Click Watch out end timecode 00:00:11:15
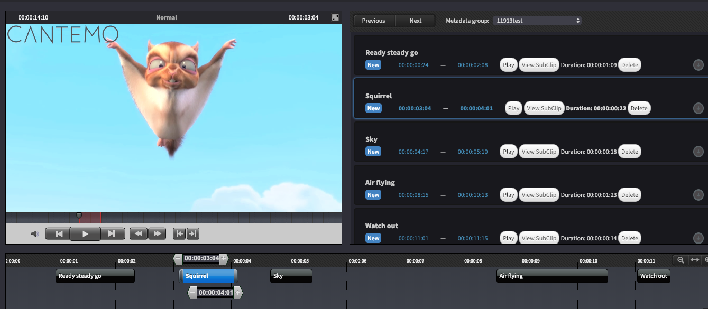The image size is (708, 309). tap(473, 238)
